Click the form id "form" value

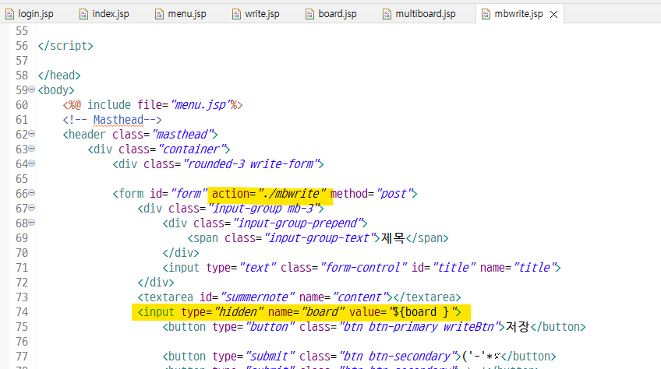point(189,194)
